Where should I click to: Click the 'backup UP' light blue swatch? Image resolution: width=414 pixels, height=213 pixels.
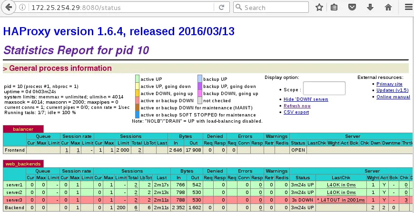point(200,79)
